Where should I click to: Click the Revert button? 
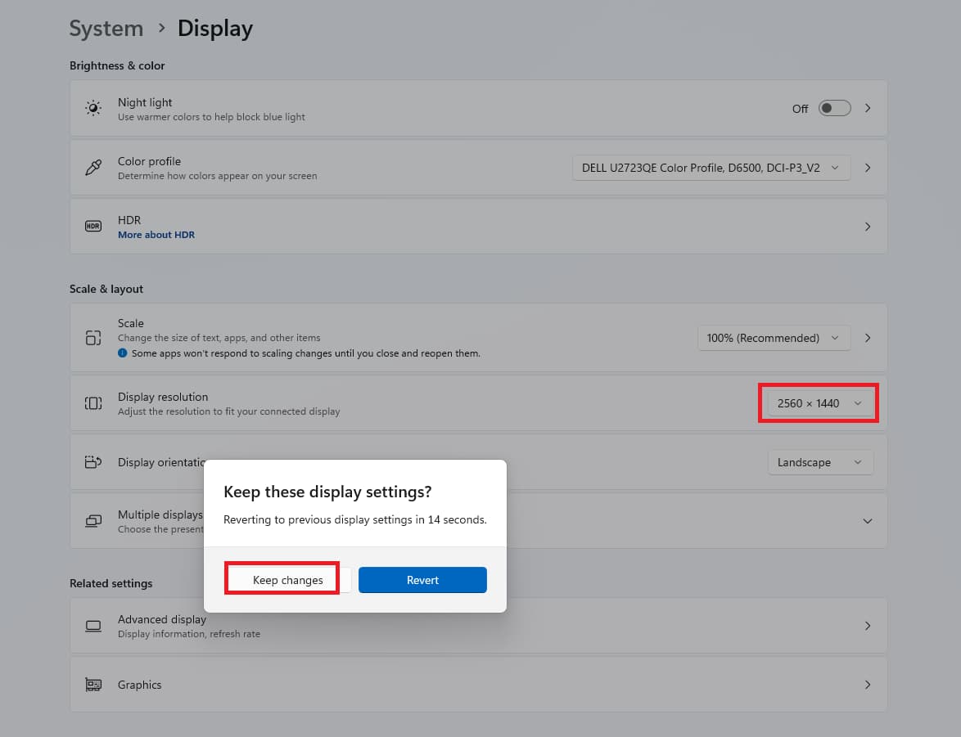click(x=422, y=580)
